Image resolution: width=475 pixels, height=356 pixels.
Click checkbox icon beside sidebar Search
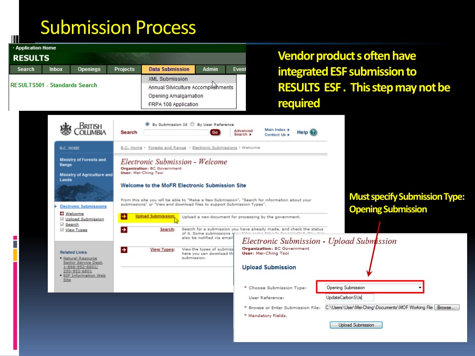pyautogui.click(x=62, y=225)
